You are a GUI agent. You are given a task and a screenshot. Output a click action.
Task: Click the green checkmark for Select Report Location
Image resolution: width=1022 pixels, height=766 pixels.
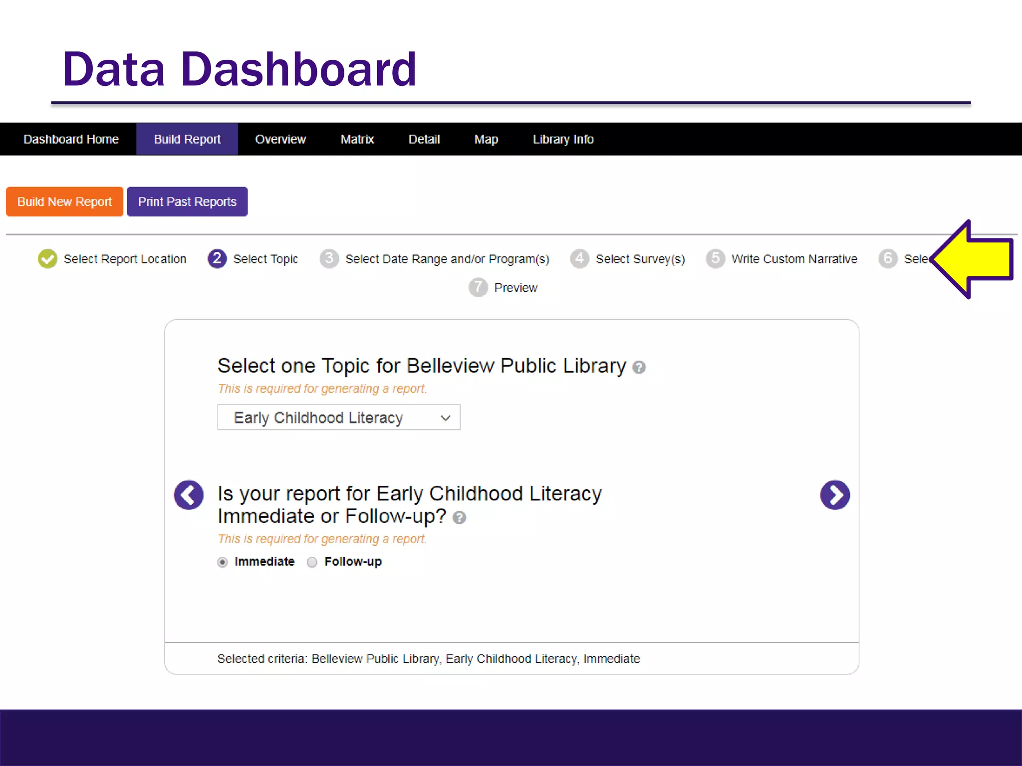47,259
